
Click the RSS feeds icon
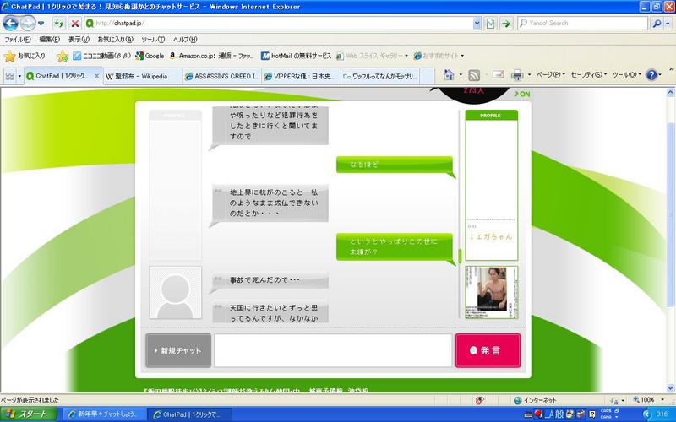pyautogui.click(x=474, y=75)
